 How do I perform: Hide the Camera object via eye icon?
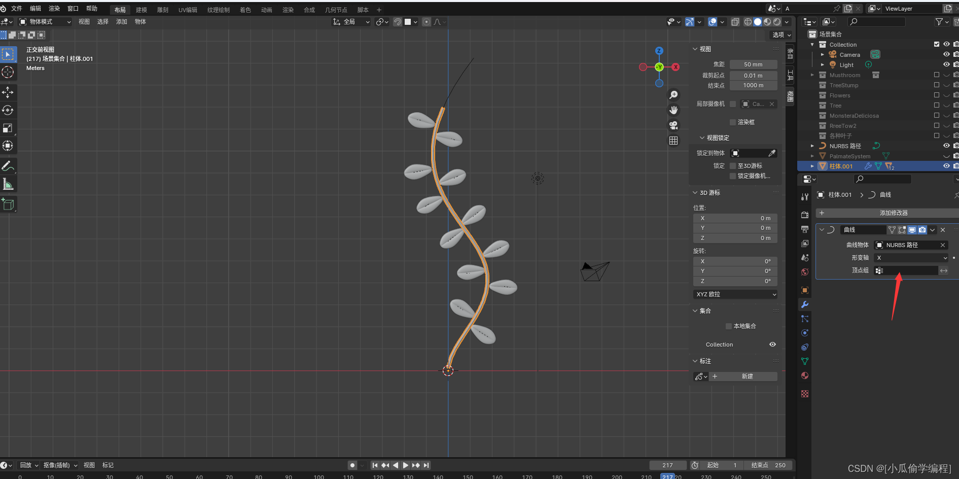946,54
